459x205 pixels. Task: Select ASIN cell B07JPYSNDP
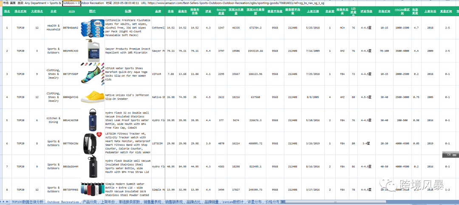(x=71, y=74)
